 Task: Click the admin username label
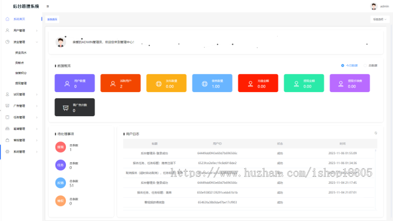[x=384, y=6]
